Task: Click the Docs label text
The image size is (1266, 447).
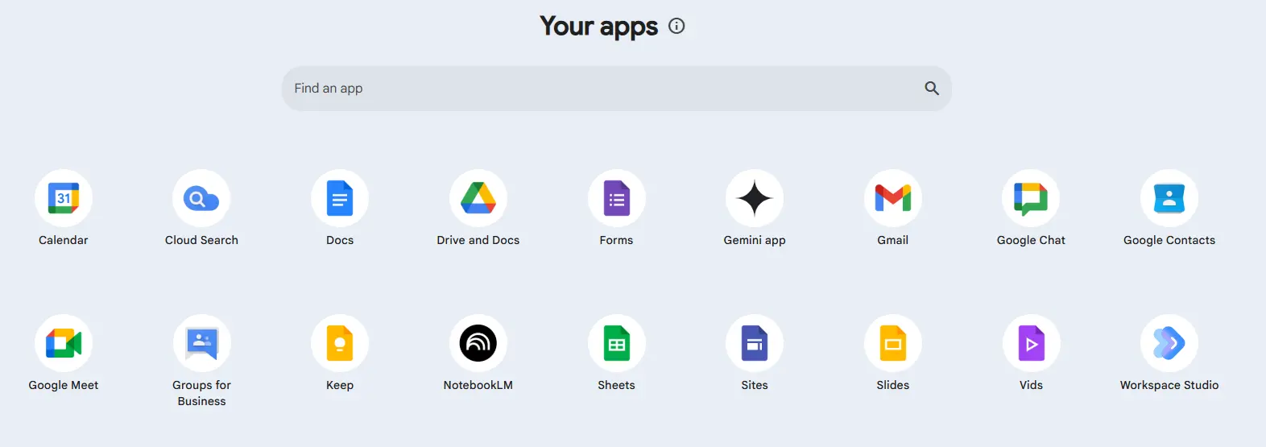Action: click(340, 240)
